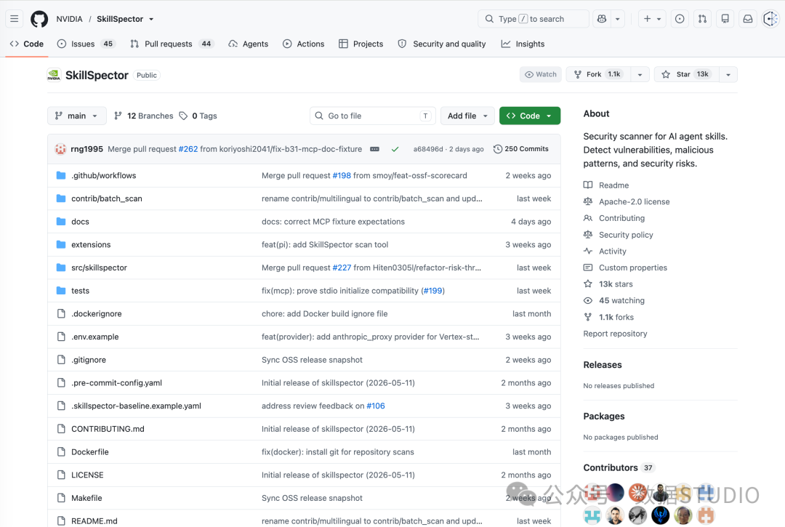
Task: Open the Readme link in About
Action: (613, 185)
